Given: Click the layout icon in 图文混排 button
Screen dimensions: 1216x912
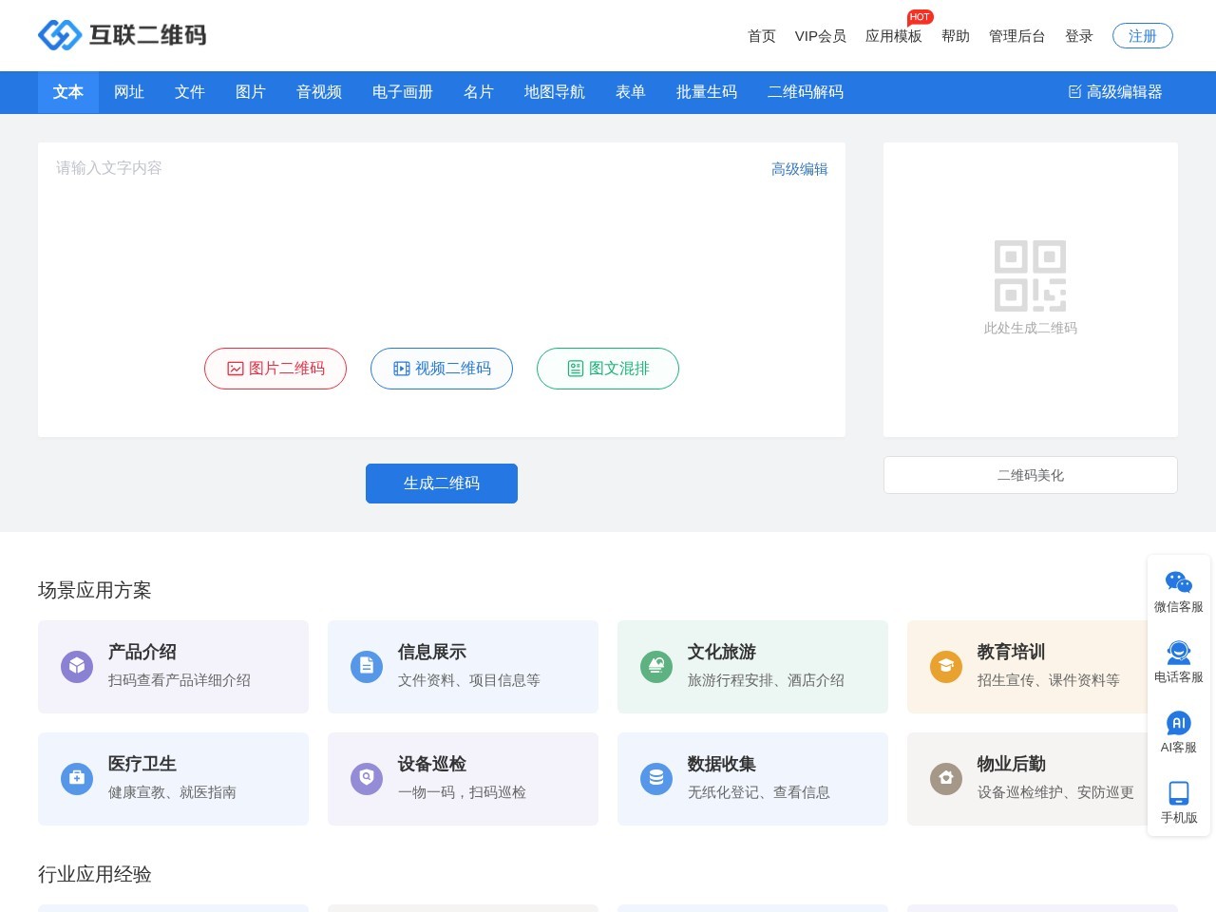Looking at the screenshot, I should 576,369.
